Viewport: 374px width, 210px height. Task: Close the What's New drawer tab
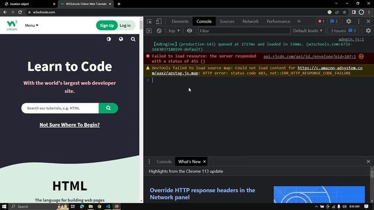(x=205, y=162)
